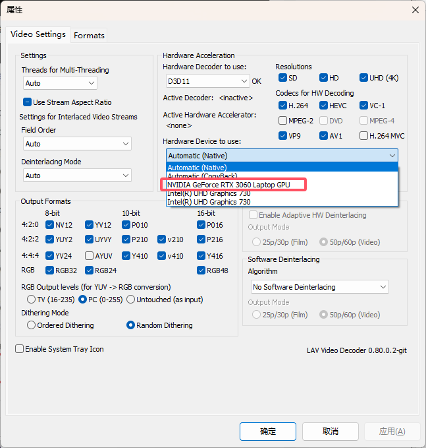
Task: Disable UHD (4K) resolution checkbox
Action: (x=363, y=78)
